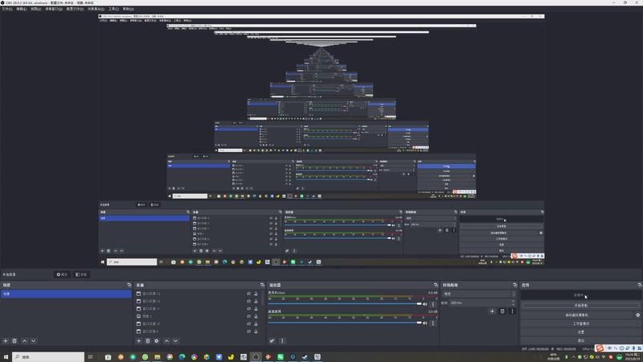
Task: Click the Task View icon in taskbar
Action: point(90,357)
